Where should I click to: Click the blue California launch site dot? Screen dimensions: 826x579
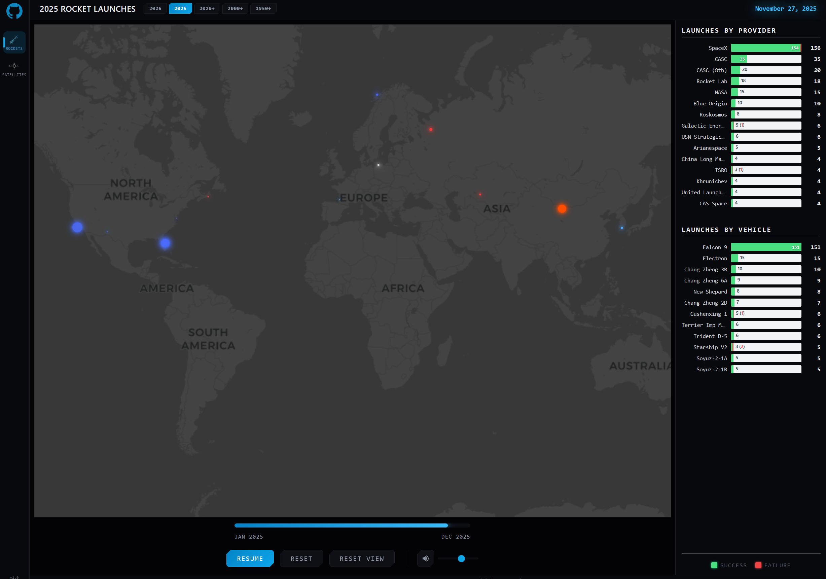click(77, 228)
